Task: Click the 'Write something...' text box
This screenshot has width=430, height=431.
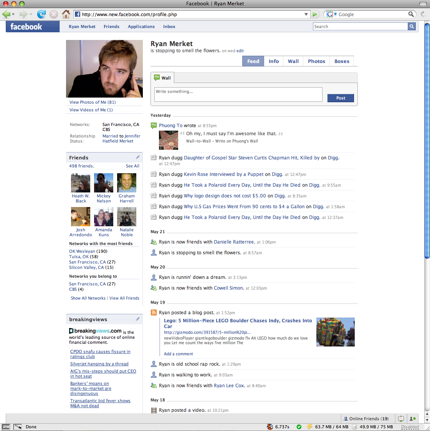Action: point(238,94)
